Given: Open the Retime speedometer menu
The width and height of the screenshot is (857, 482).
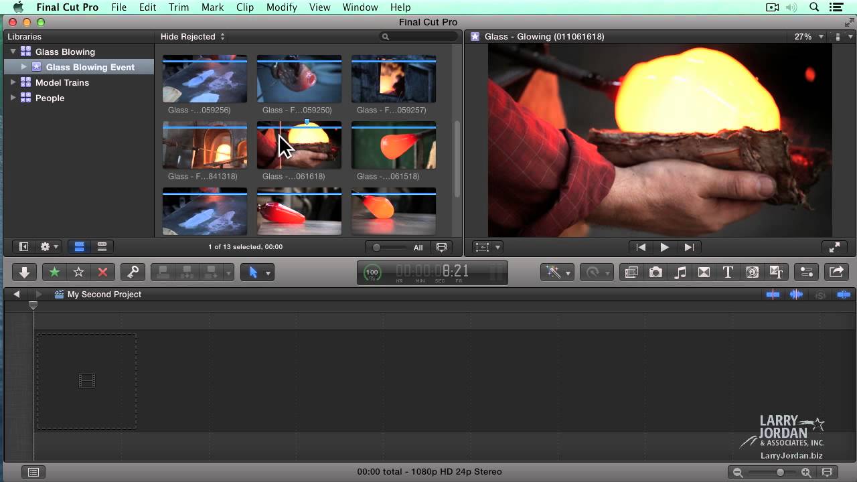Looking at the screenshot, I should click(595, 272).
